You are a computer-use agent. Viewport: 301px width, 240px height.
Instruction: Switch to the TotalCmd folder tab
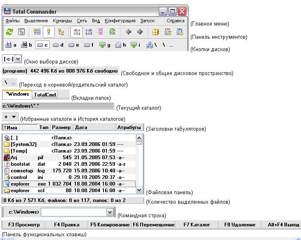[45, 95]
